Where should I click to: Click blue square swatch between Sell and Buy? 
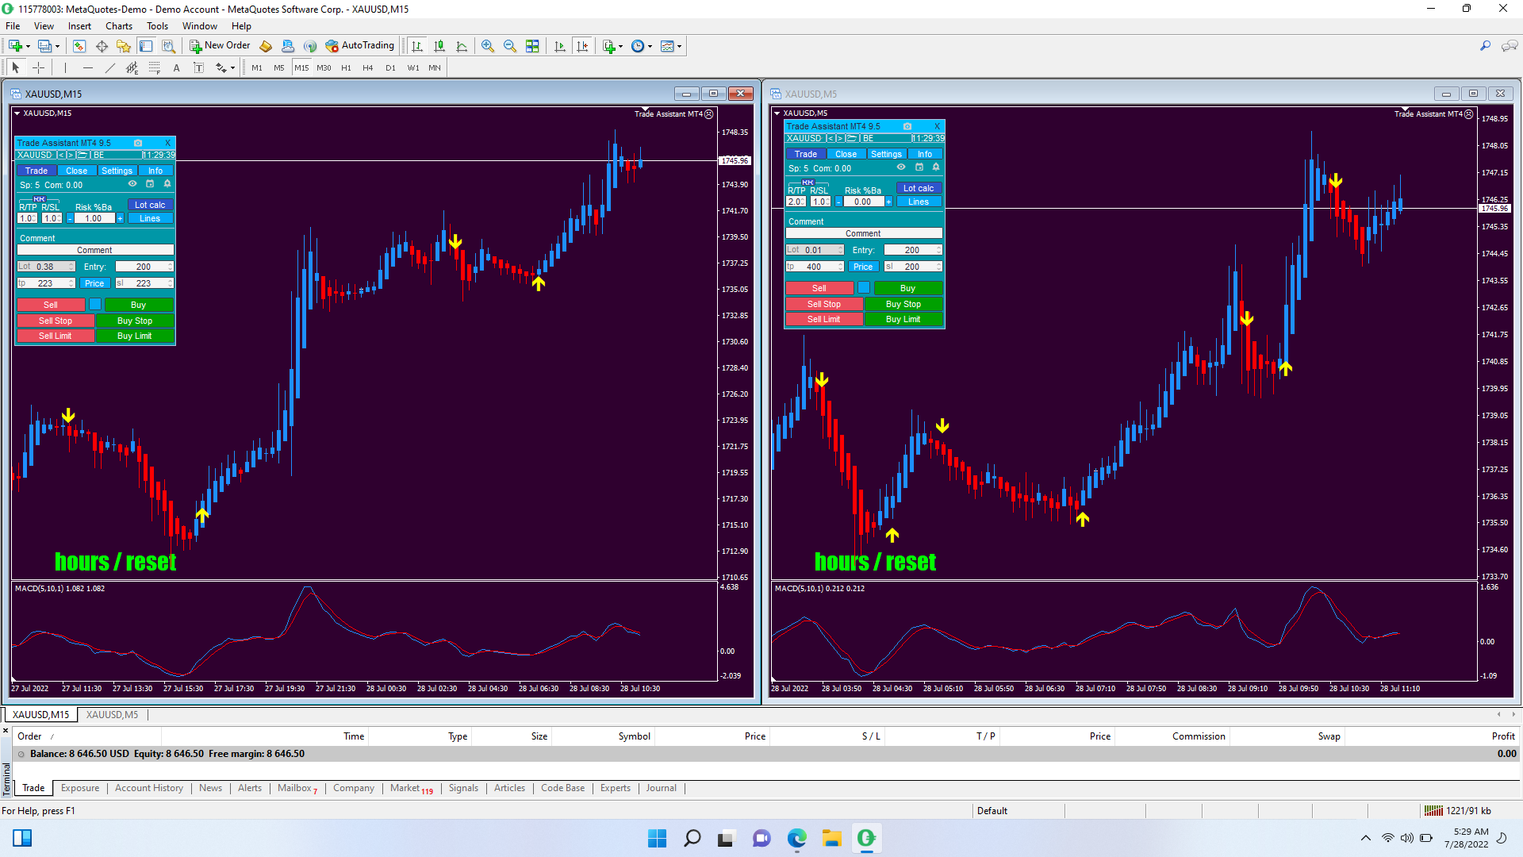coord(95,305)
